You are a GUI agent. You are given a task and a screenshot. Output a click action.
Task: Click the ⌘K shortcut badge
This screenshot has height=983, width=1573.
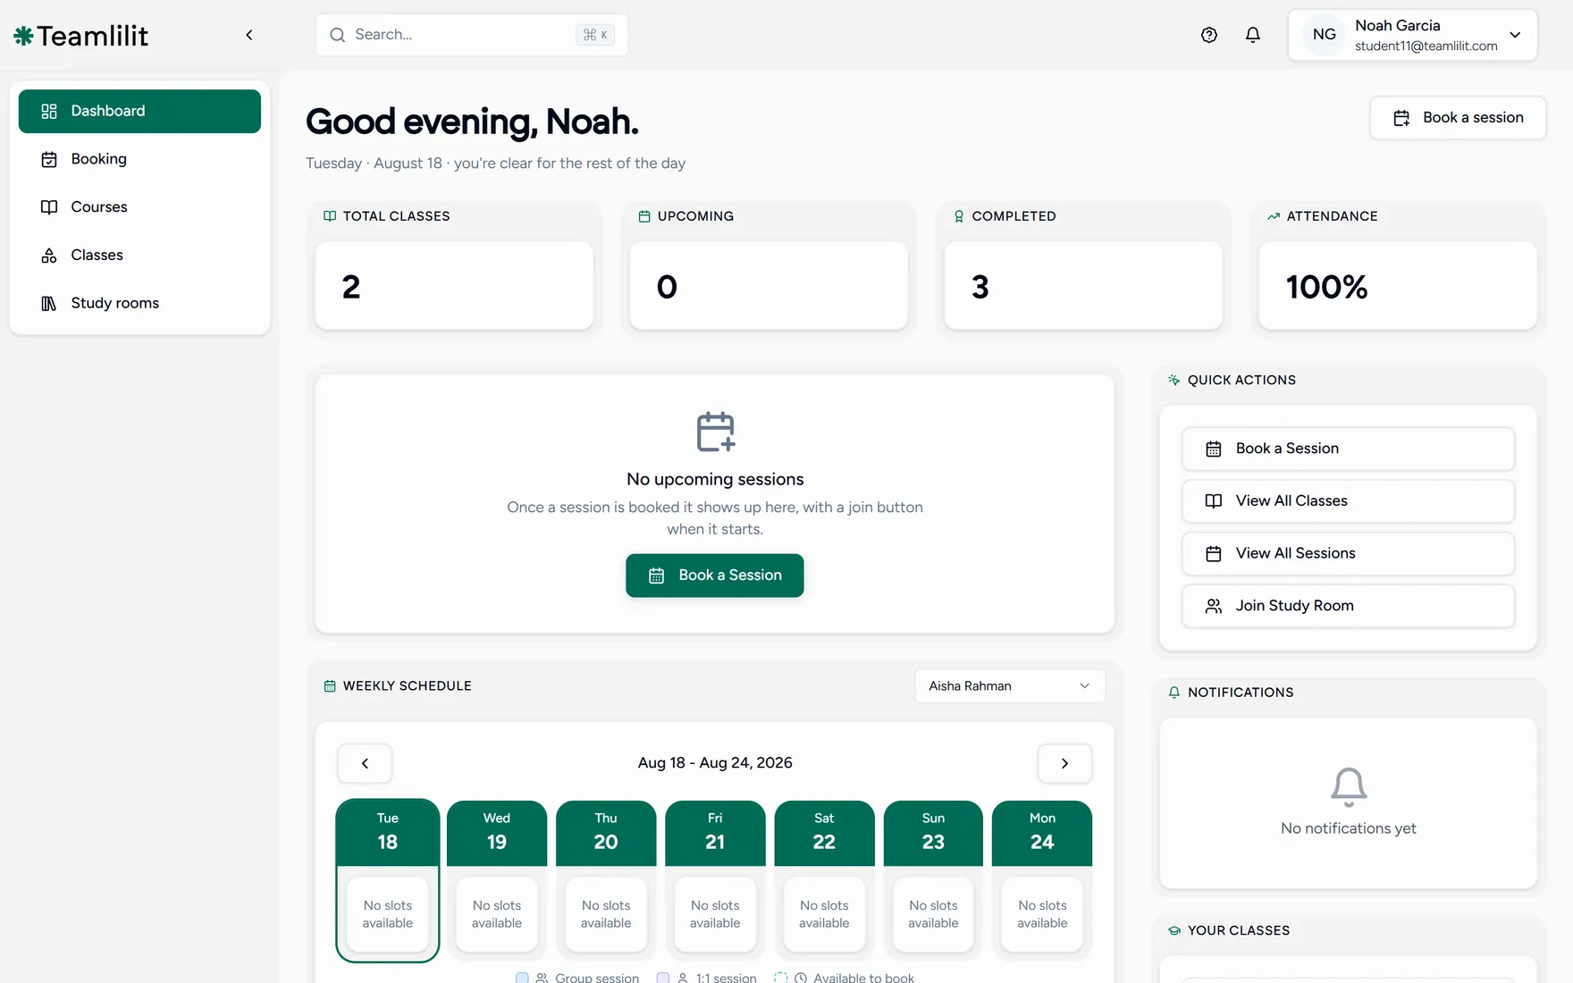click(x=595, y=35)
